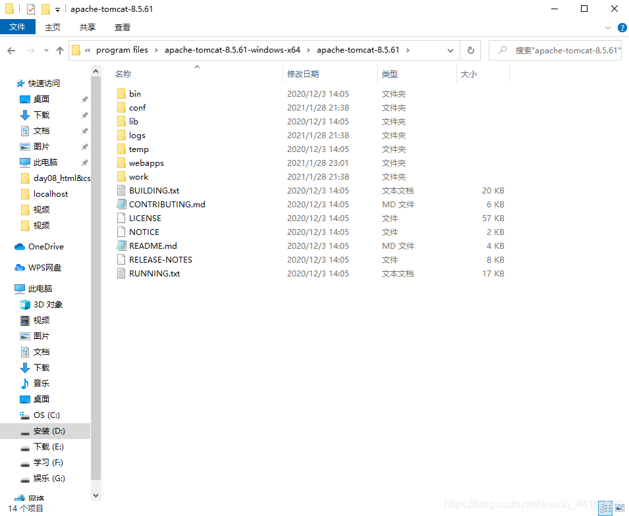Click NOTICE file icon
Screen dimensions: 629x516
pyautogui.click(x=121, y=232)
